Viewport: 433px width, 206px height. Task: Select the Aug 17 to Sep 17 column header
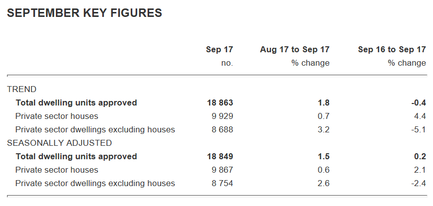(294, 49)
